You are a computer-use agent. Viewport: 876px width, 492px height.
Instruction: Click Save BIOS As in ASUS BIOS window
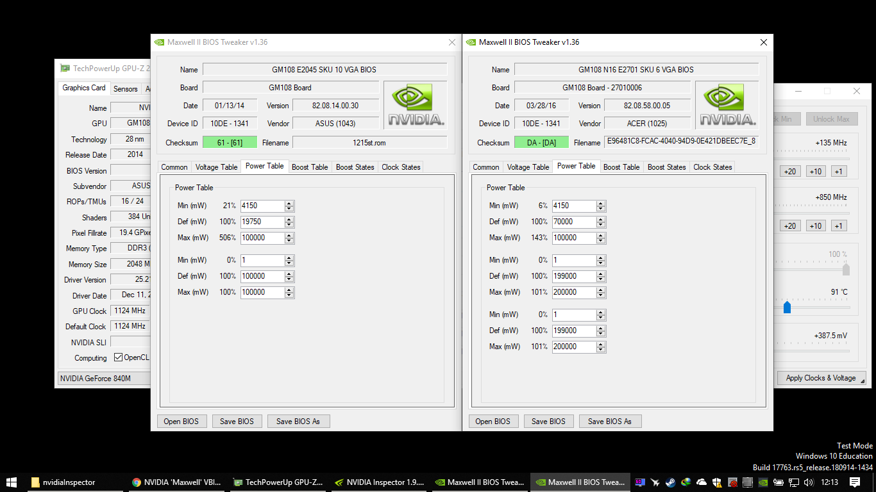[x=298, y=421]
